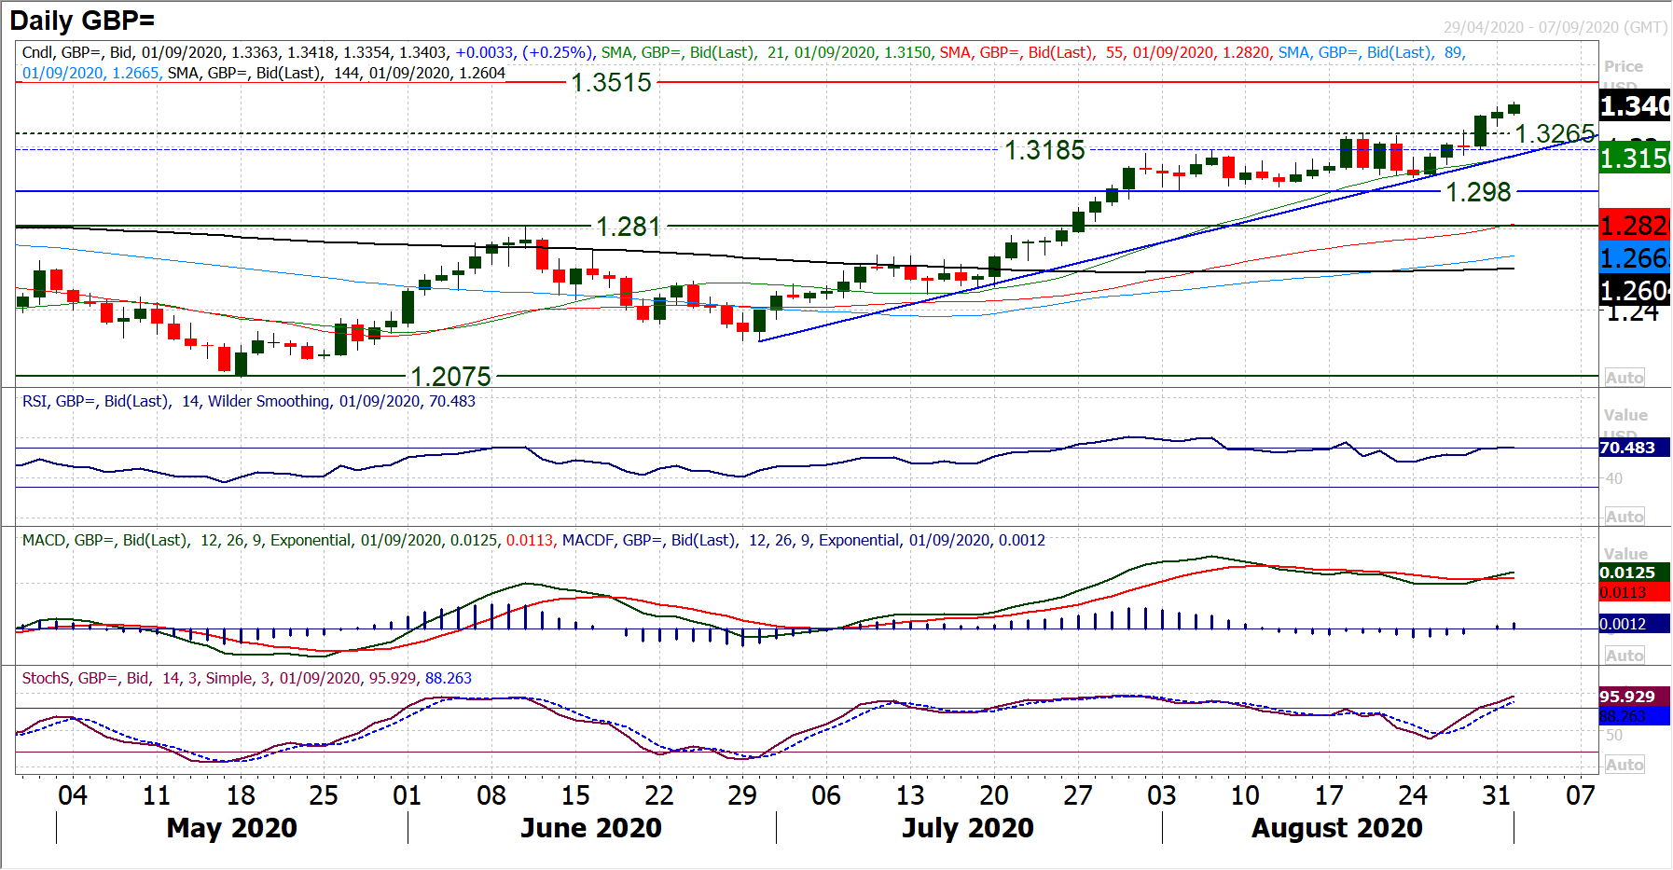Open the StochS indicator legend text
Image resolution: width=1673 pixels, height=870 pixels.
(x=246, y=679)
